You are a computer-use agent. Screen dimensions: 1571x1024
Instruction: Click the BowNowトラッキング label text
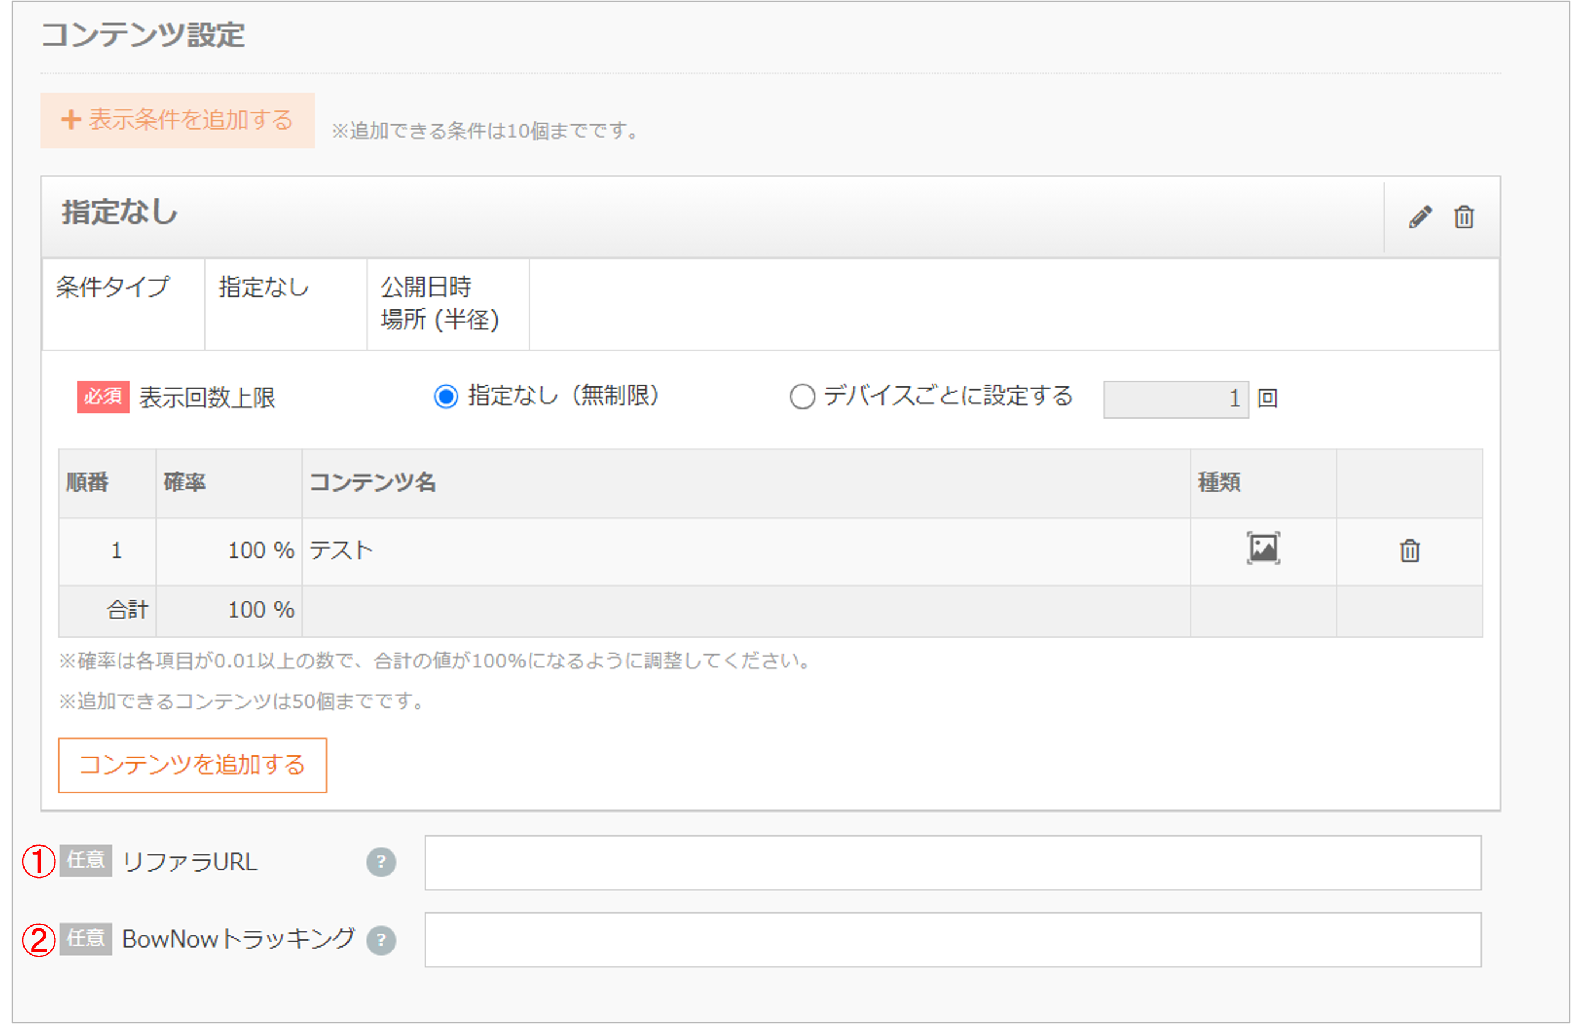(x=239, y=939)
